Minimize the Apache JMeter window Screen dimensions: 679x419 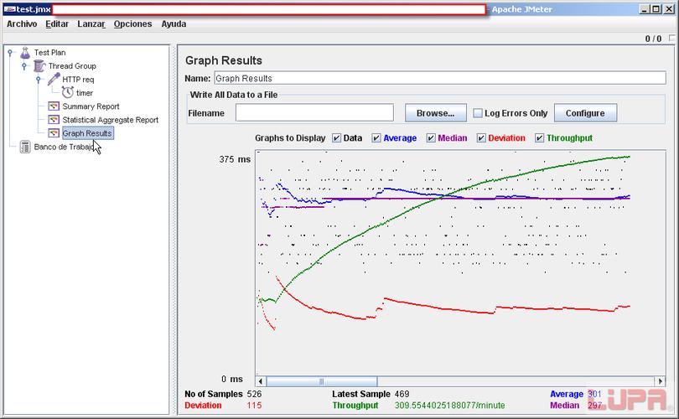tap(645, 9)
